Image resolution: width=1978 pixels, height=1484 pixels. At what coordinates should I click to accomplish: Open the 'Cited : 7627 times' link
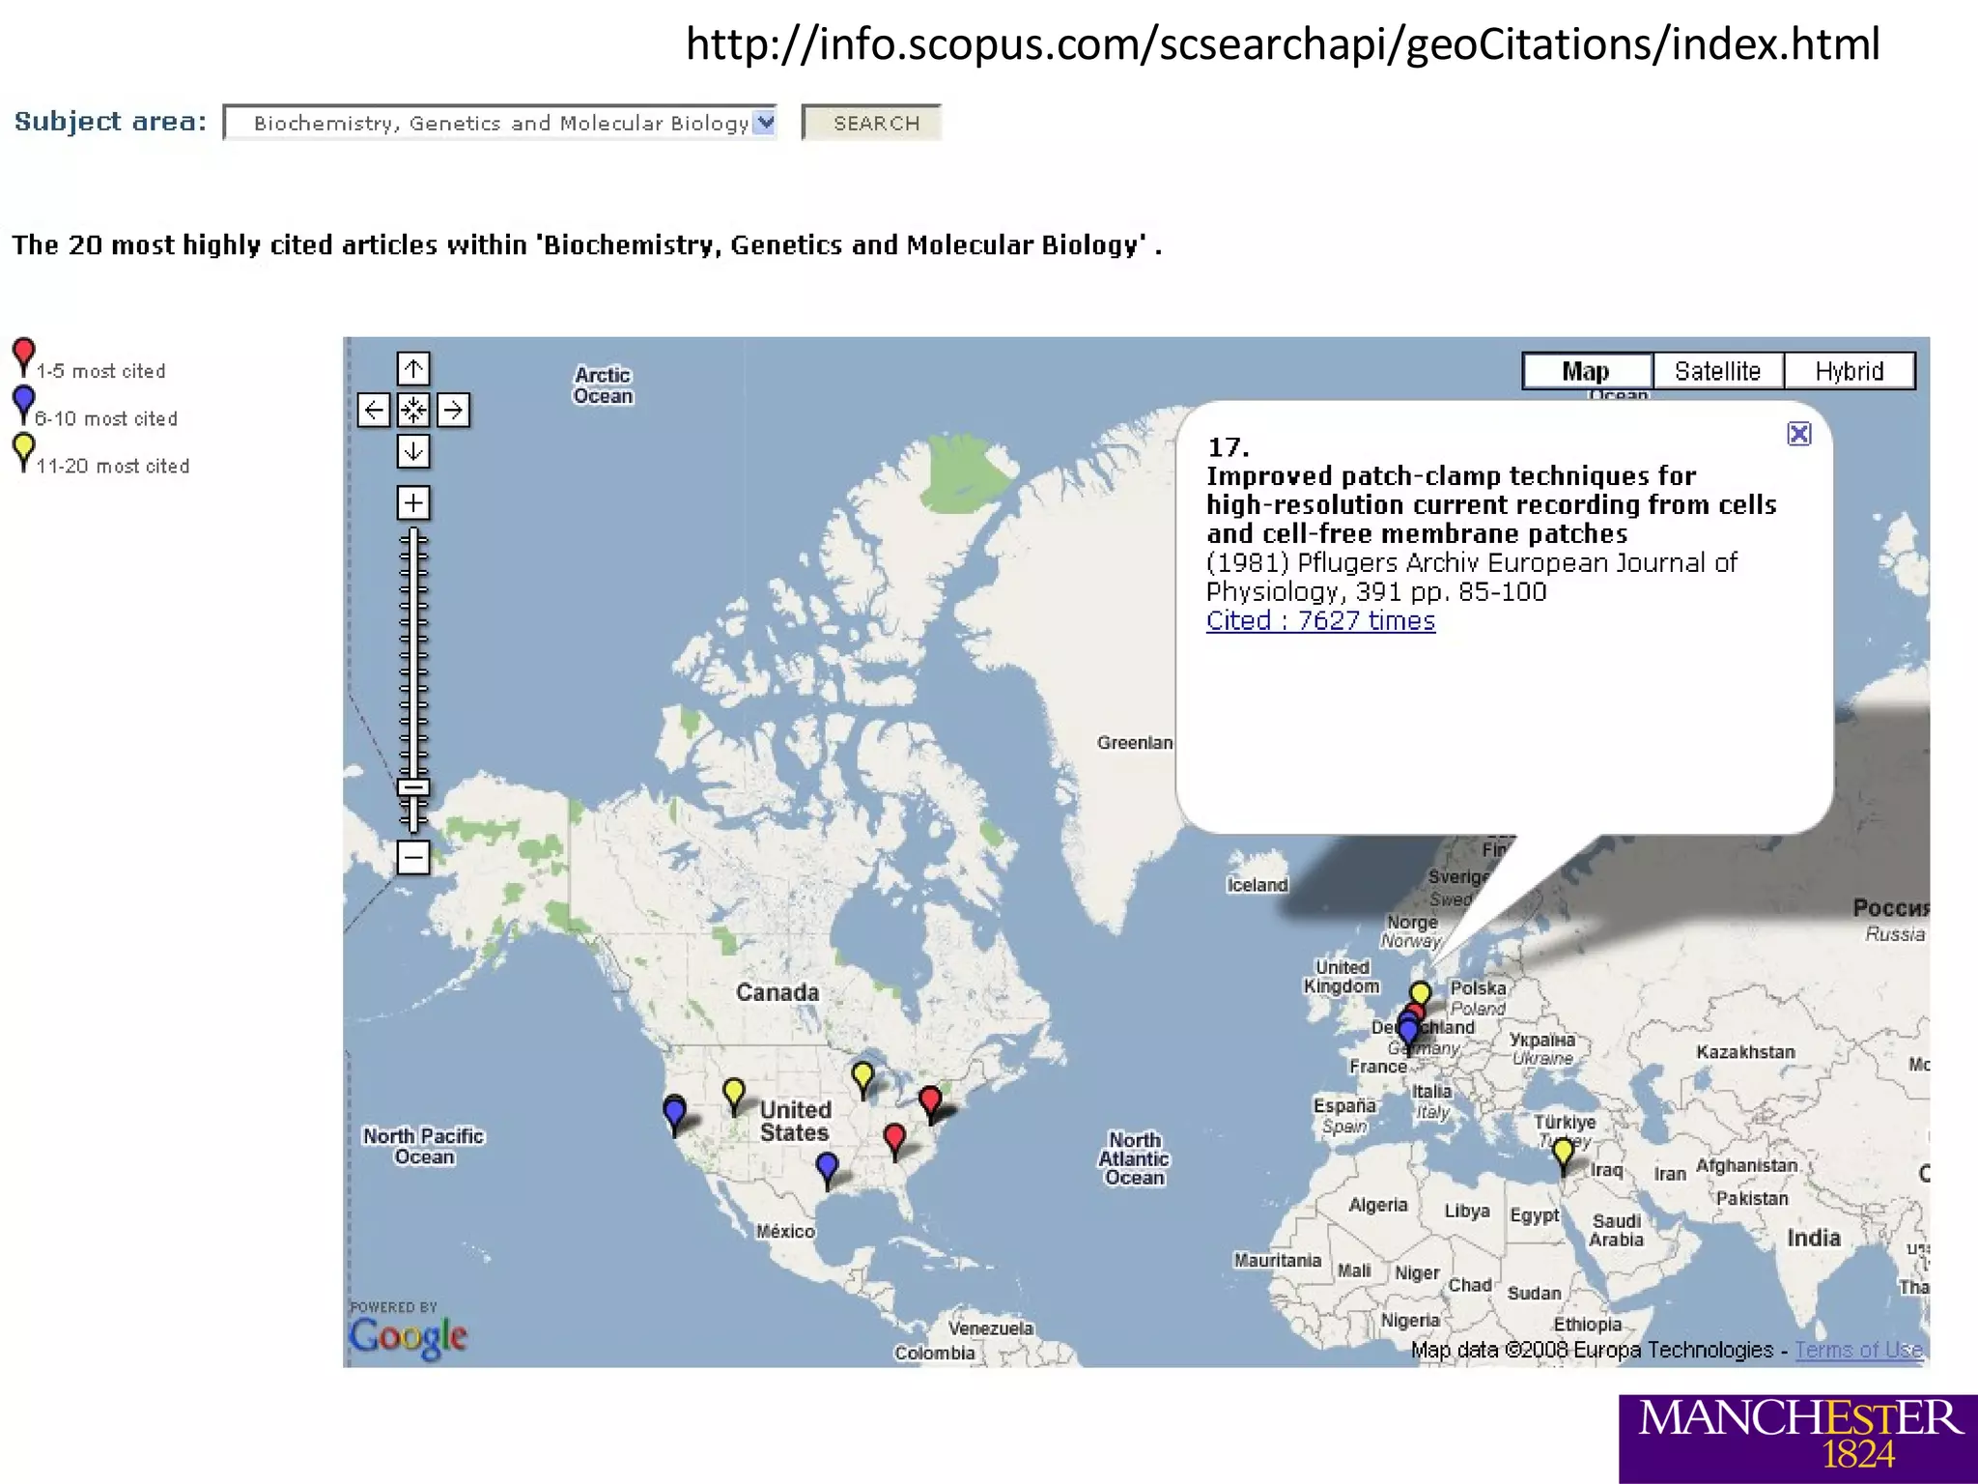(x=1320, y=620)
